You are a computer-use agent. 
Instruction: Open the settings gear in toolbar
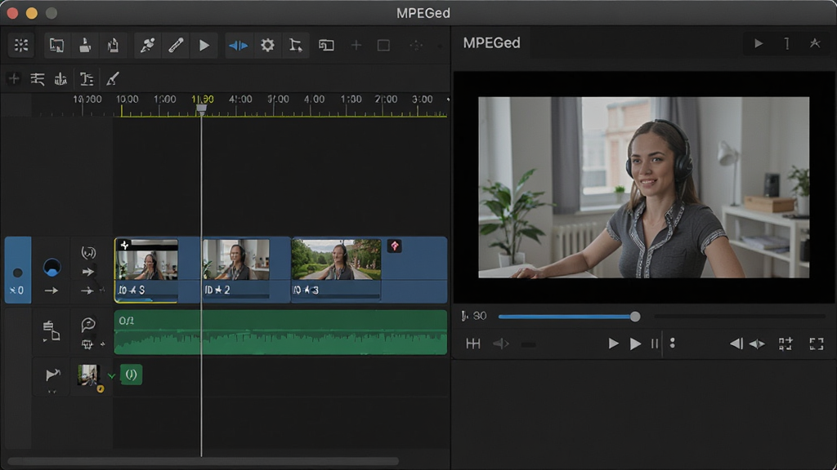267,46
